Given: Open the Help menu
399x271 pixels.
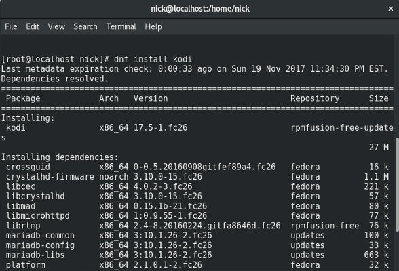Looking at the screenshot, I should [153, 26].
